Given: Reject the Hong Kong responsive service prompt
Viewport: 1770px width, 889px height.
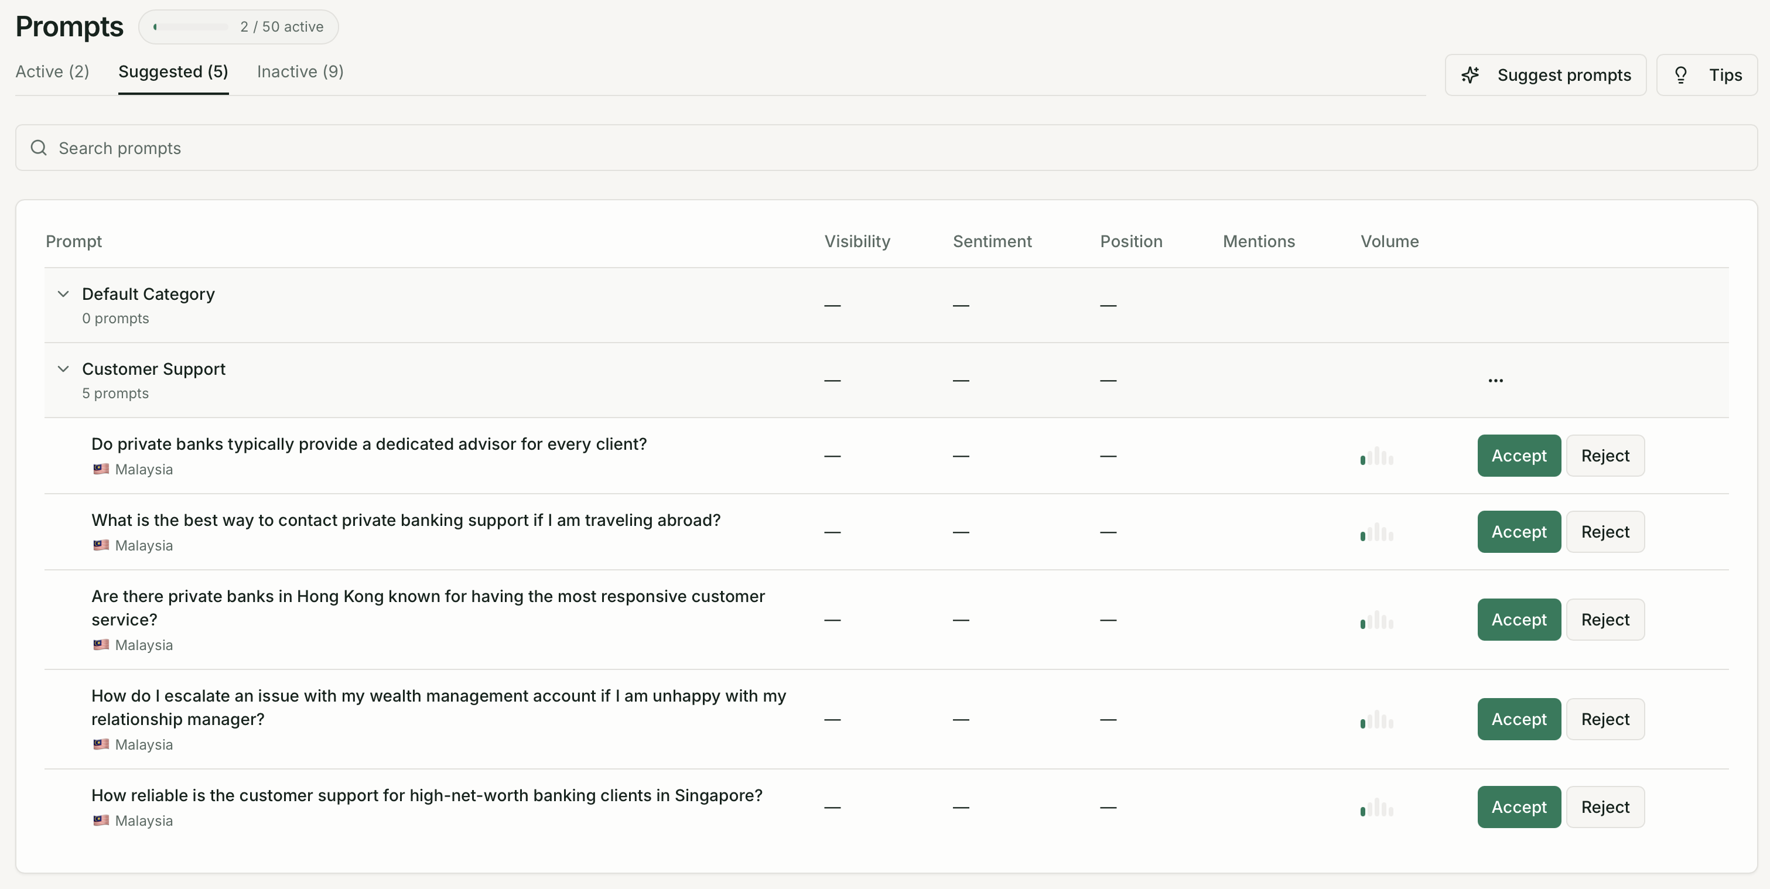Looking at the screenshot, I should 1605,620.
